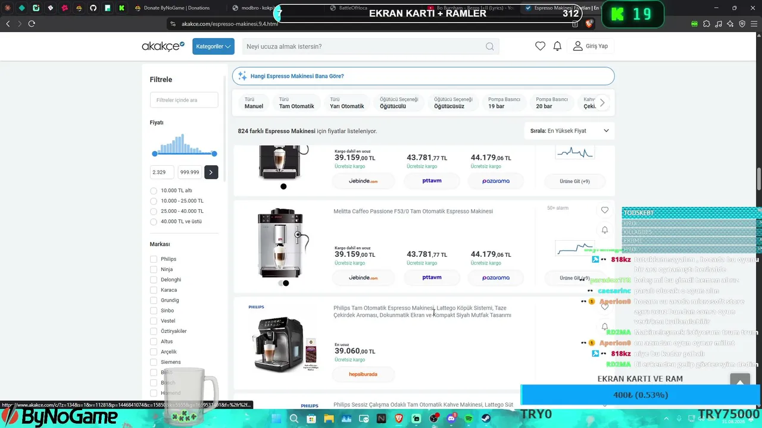Check the Karaca brand checkbox
Image resolution: width=762 pixels, height=428 pixels.
(154, 290)
